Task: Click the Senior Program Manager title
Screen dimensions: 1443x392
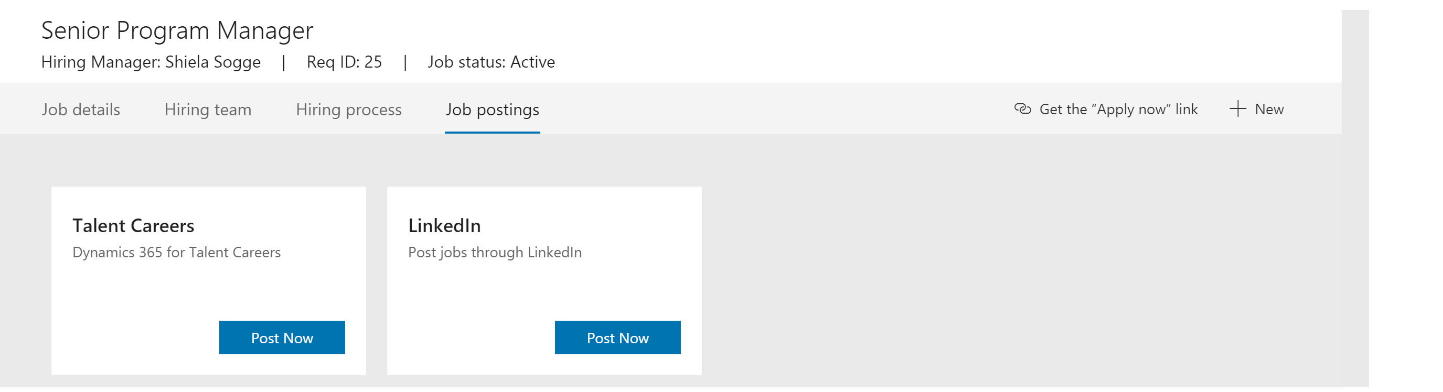Action: point(177,30)
